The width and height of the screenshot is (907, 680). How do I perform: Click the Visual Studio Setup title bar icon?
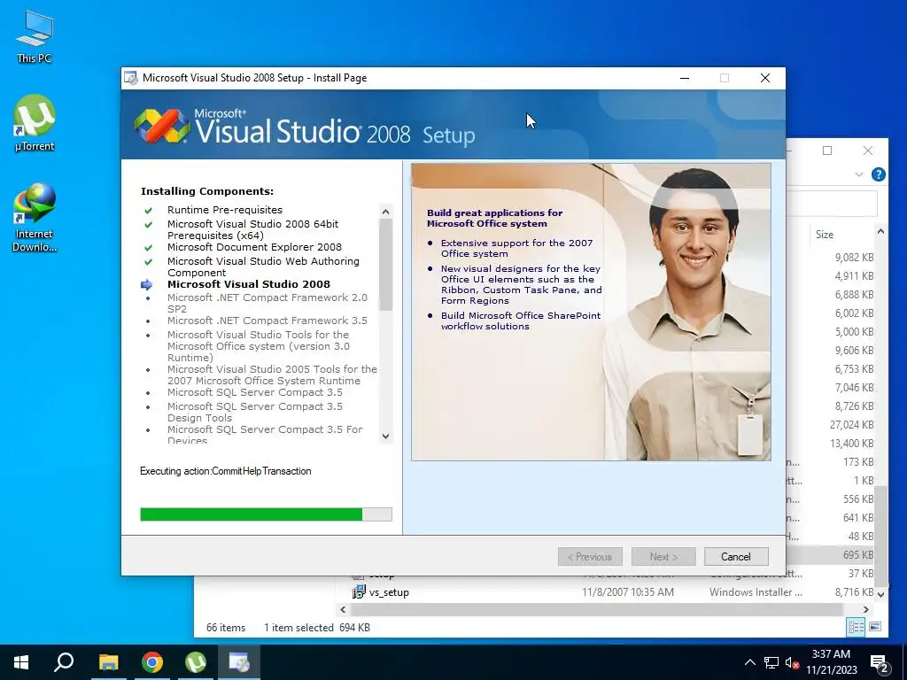131,78
